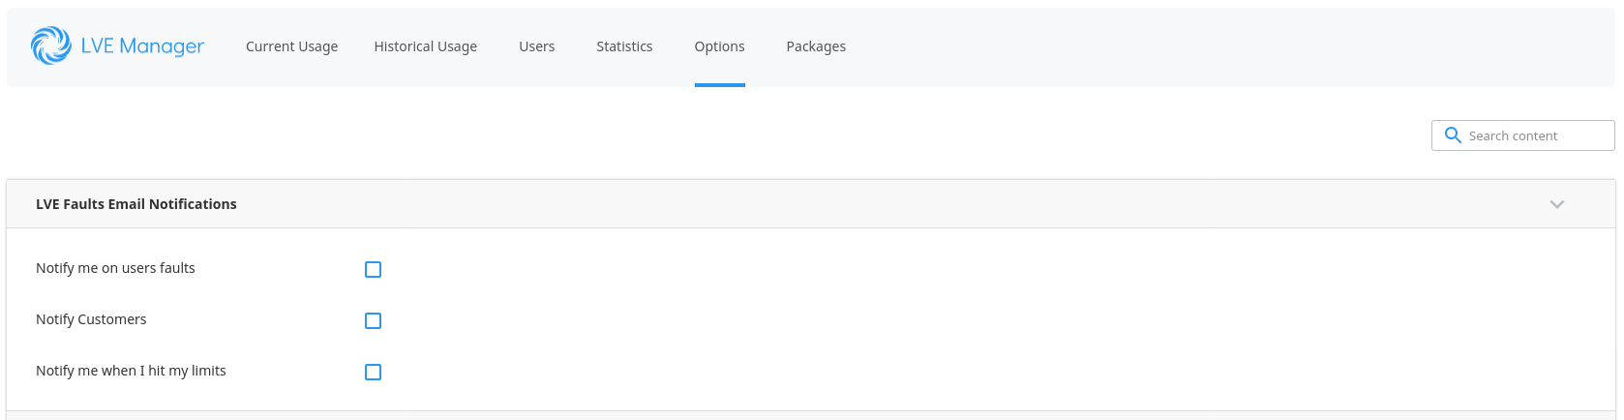Click the Notify me on users faults label

click(x=115, y=268)
